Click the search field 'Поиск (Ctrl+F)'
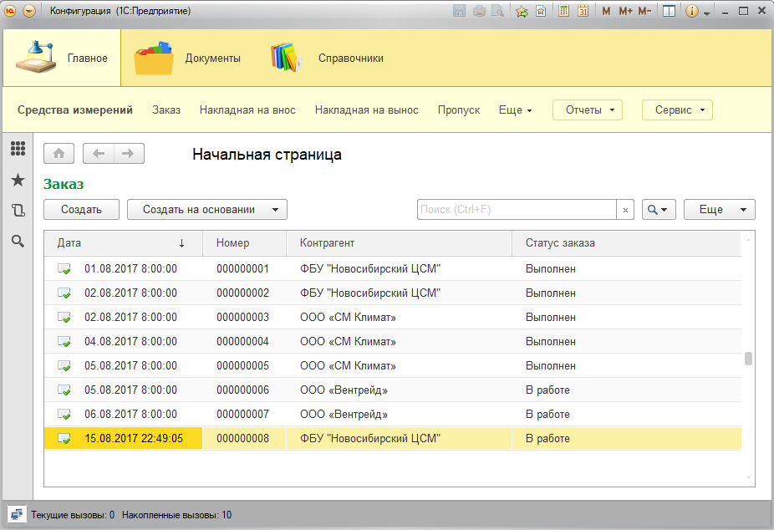 pos(517,210)
